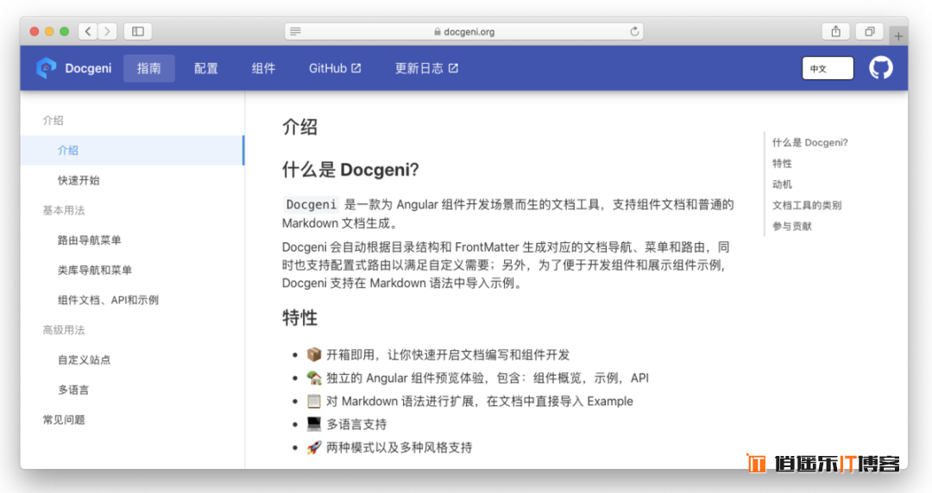Viewport: 932px width, 493px height.
Task: Open the GitHub nav link
Action: point(335,68)
